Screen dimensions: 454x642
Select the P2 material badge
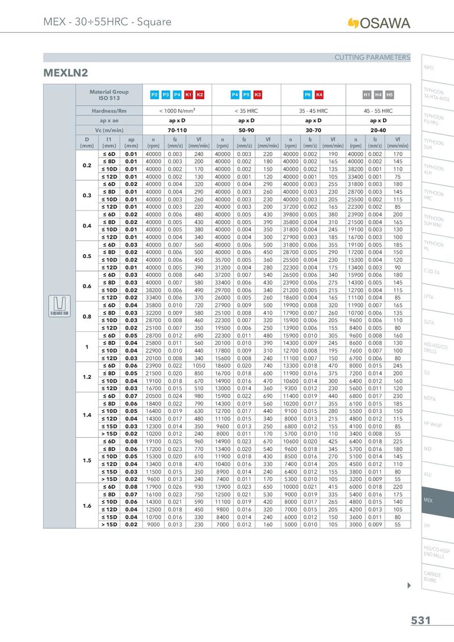click(154, 95)
